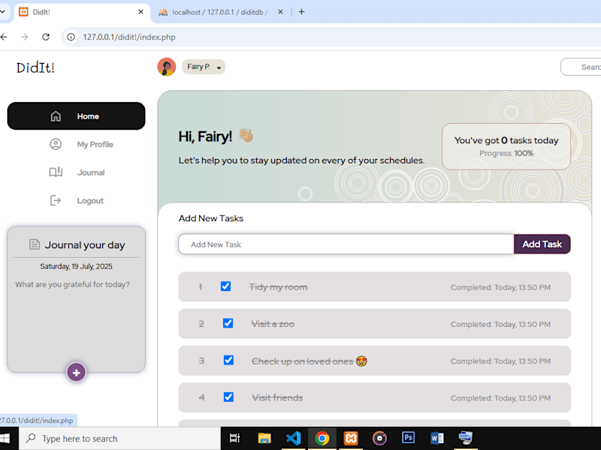The image size is (601, 450).
Task: Open Task View on the taskbar
Action: pyautogui.click(x=234, y=438)
